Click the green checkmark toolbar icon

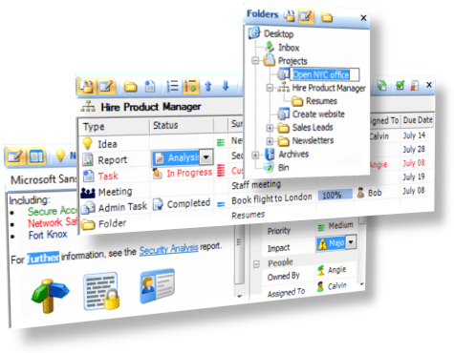[400, 85]
